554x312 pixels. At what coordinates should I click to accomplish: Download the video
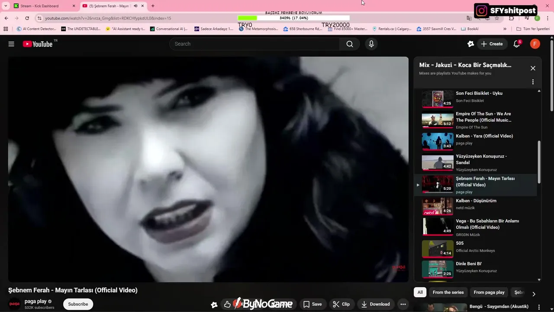[x=376, y=304]
